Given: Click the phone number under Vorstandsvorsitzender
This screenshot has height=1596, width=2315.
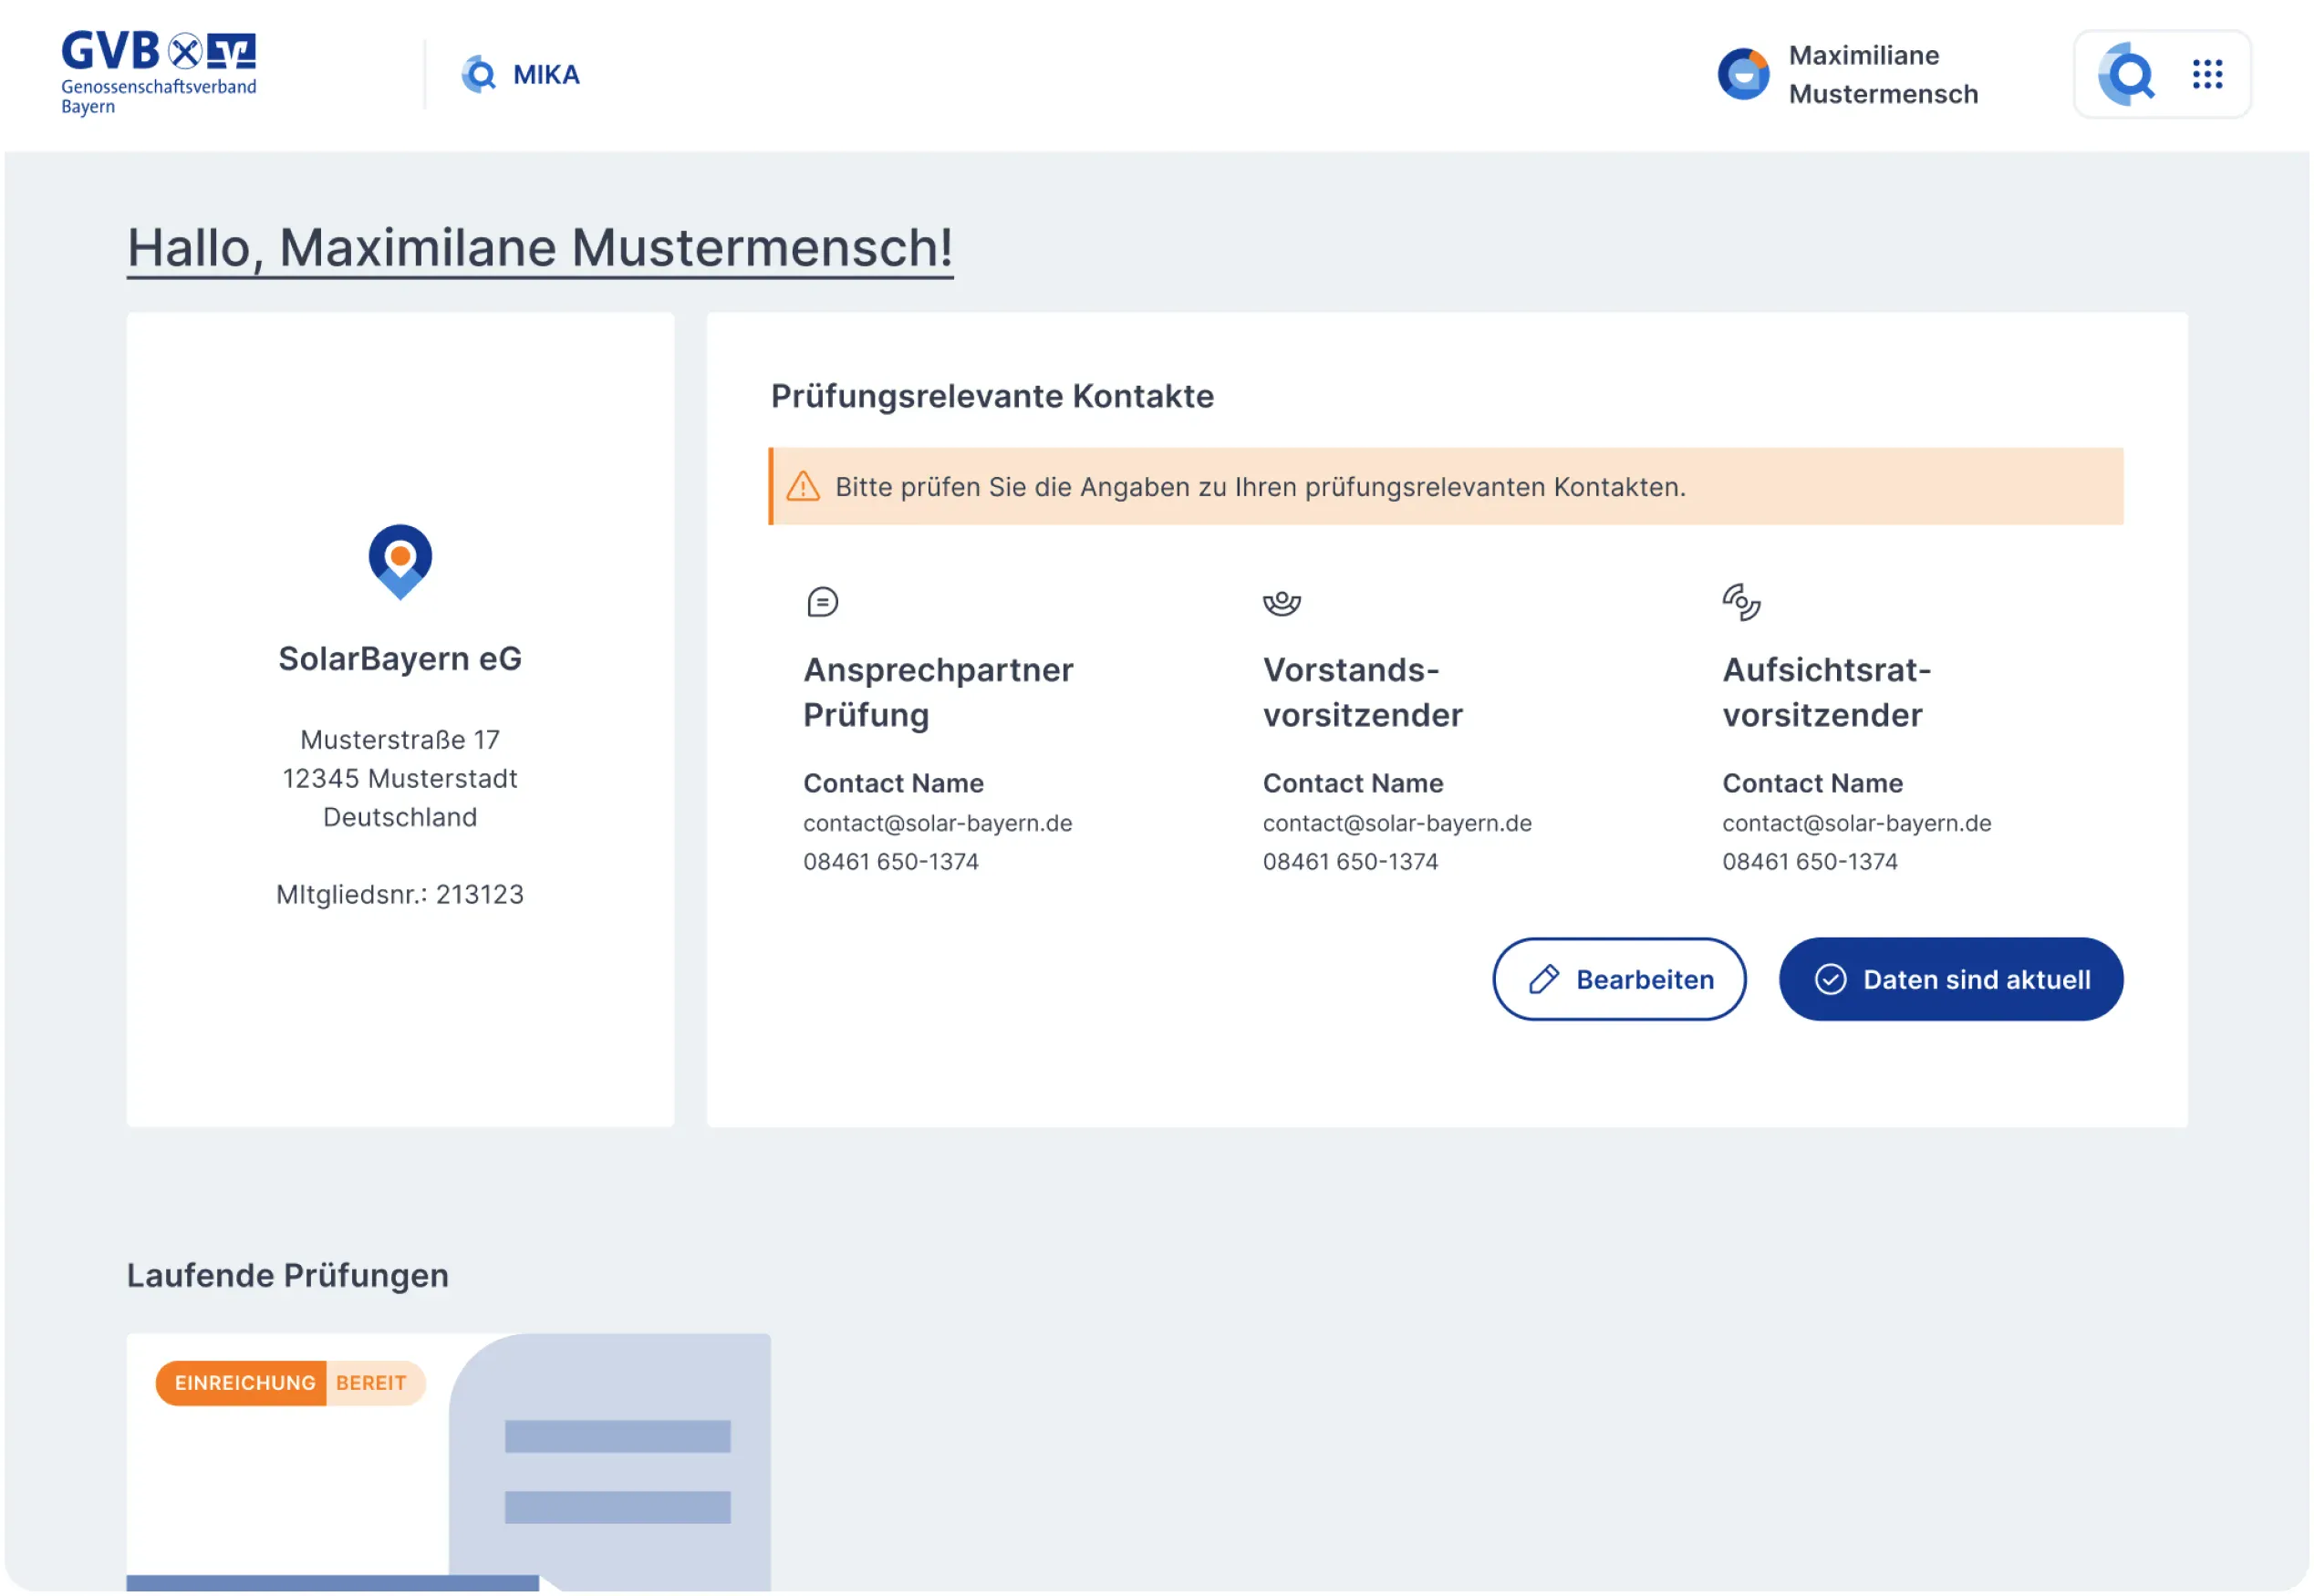Looking at the screenshot, I should tap(1349, 862).
